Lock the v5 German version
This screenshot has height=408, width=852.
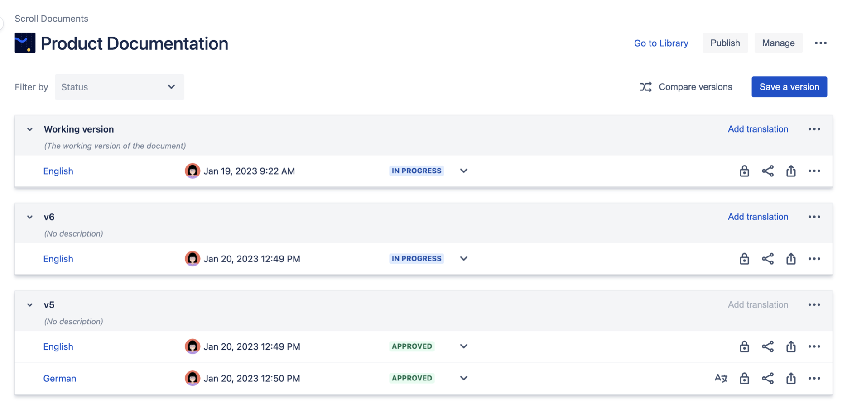(745, 378)
